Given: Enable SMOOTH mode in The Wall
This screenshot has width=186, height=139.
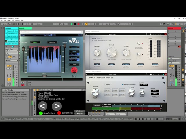Looking at the screenshot, I should pyautogui.click(x=35, y=42).
